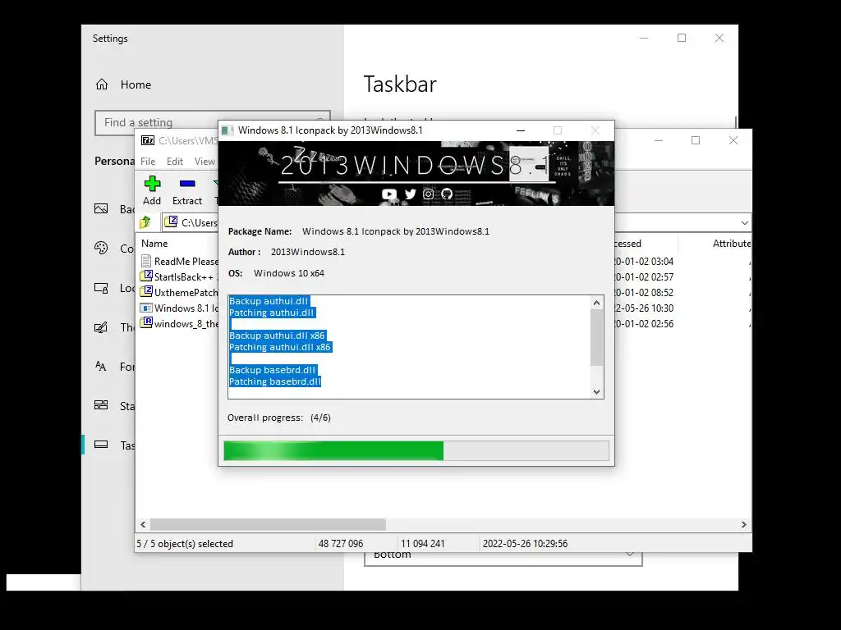Click the Find a setting search box
Image resolution: width=841 pixels, height=630 pixels.
[213, 123]
